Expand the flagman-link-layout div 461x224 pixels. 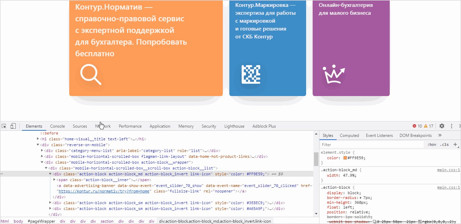[x=42, y=156]
